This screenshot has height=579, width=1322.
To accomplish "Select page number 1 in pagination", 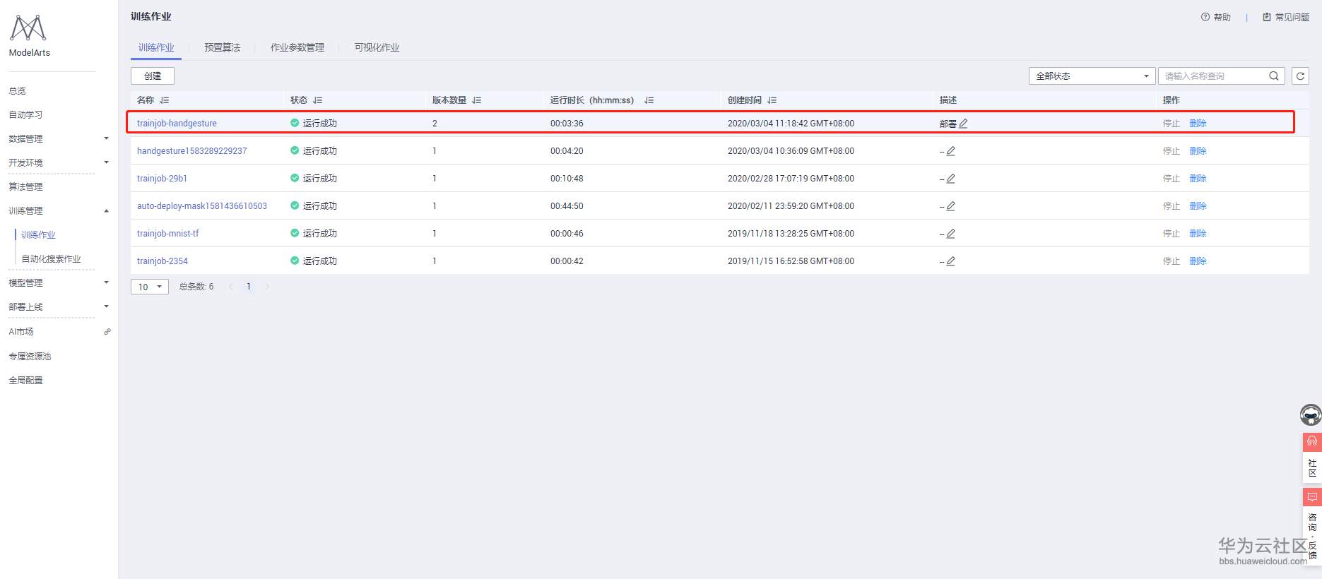I will [249, 287].
